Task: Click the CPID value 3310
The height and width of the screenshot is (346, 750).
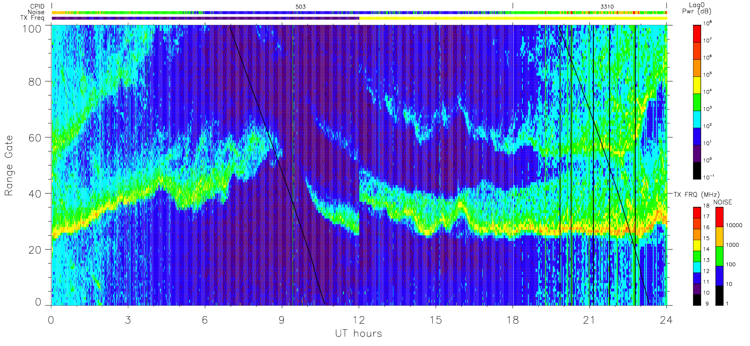Action: (607, 7)
